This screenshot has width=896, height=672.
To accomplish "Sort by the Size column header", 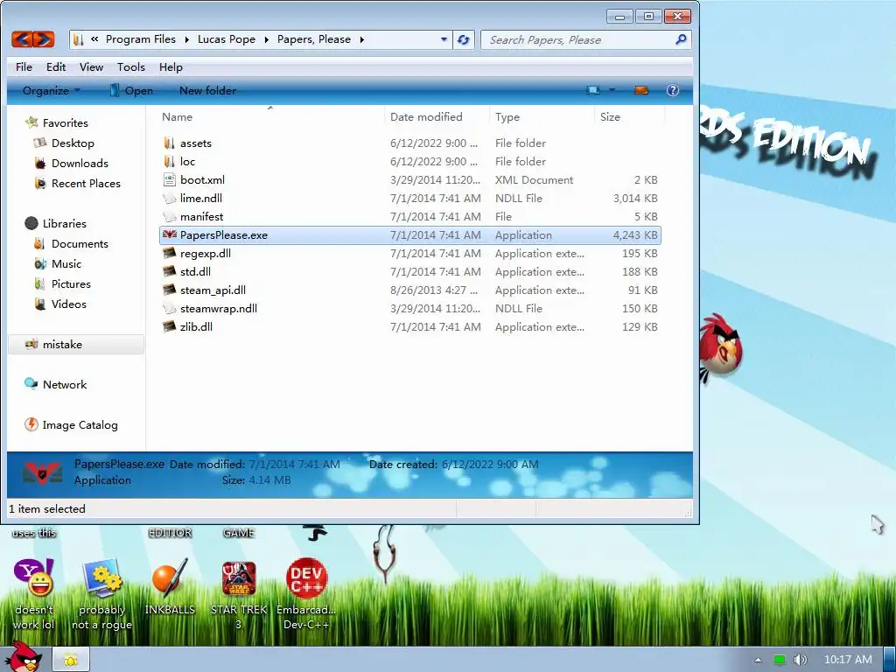I will point(628,116).
